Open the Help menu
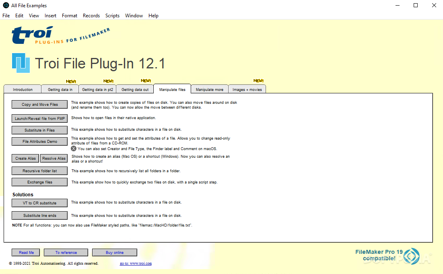This screenshot has width=443, height=274. tap(153, 16)
